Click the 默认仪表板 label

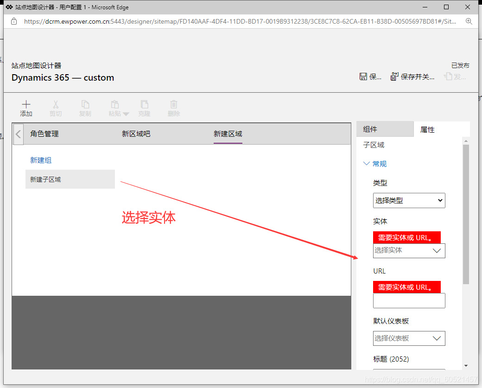coord(391,321)
